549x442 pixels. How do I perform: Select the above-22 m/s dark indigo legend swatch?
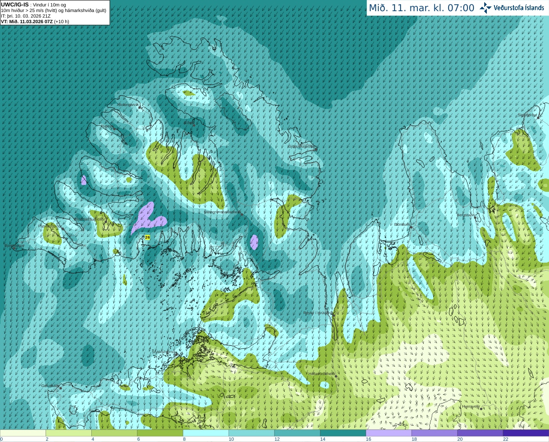(526, 433)
